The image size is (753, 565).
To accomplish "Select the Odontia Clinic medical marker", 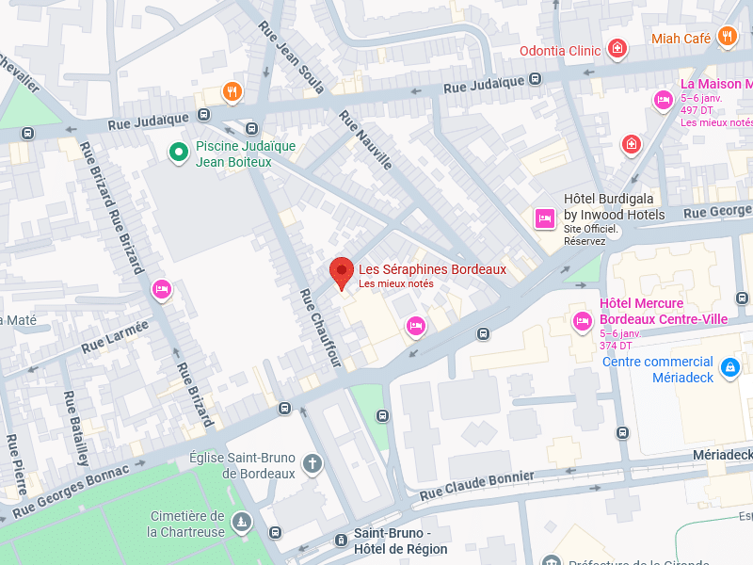I will [x=617, y=50].
